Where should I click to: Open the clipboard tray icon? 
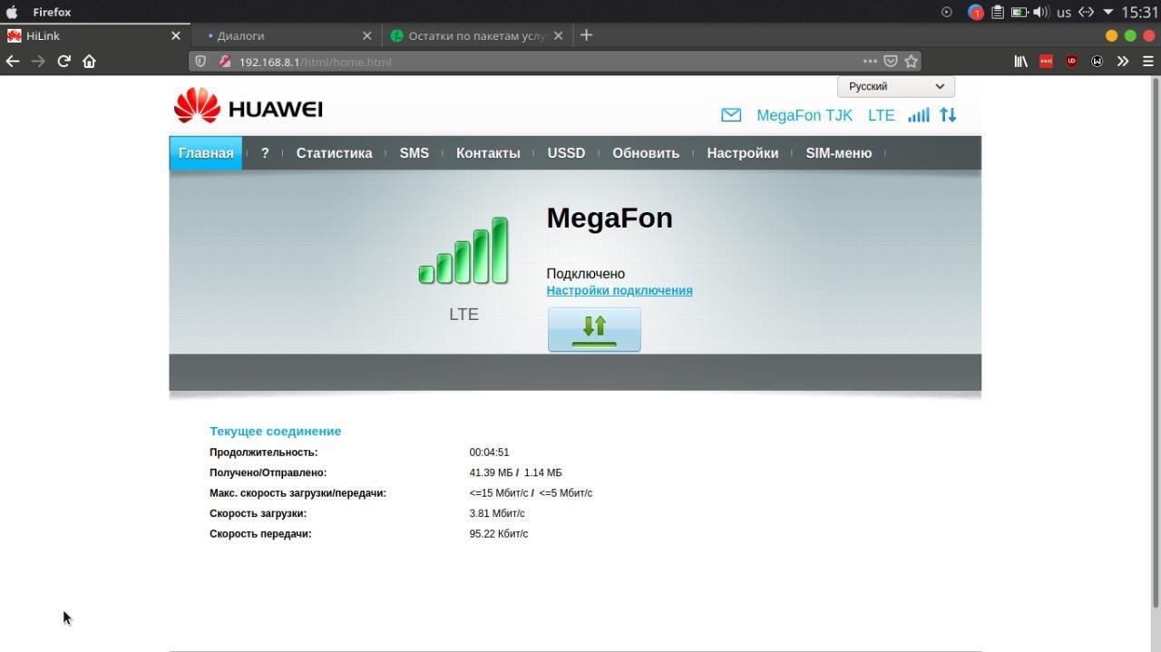997,12
